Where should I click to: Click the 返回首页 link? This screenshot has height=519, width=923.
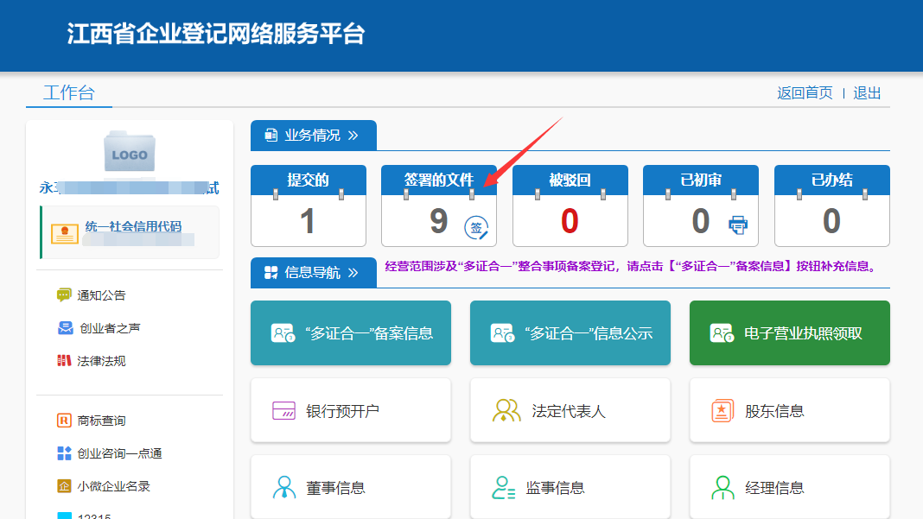click(x=805, y=93)
